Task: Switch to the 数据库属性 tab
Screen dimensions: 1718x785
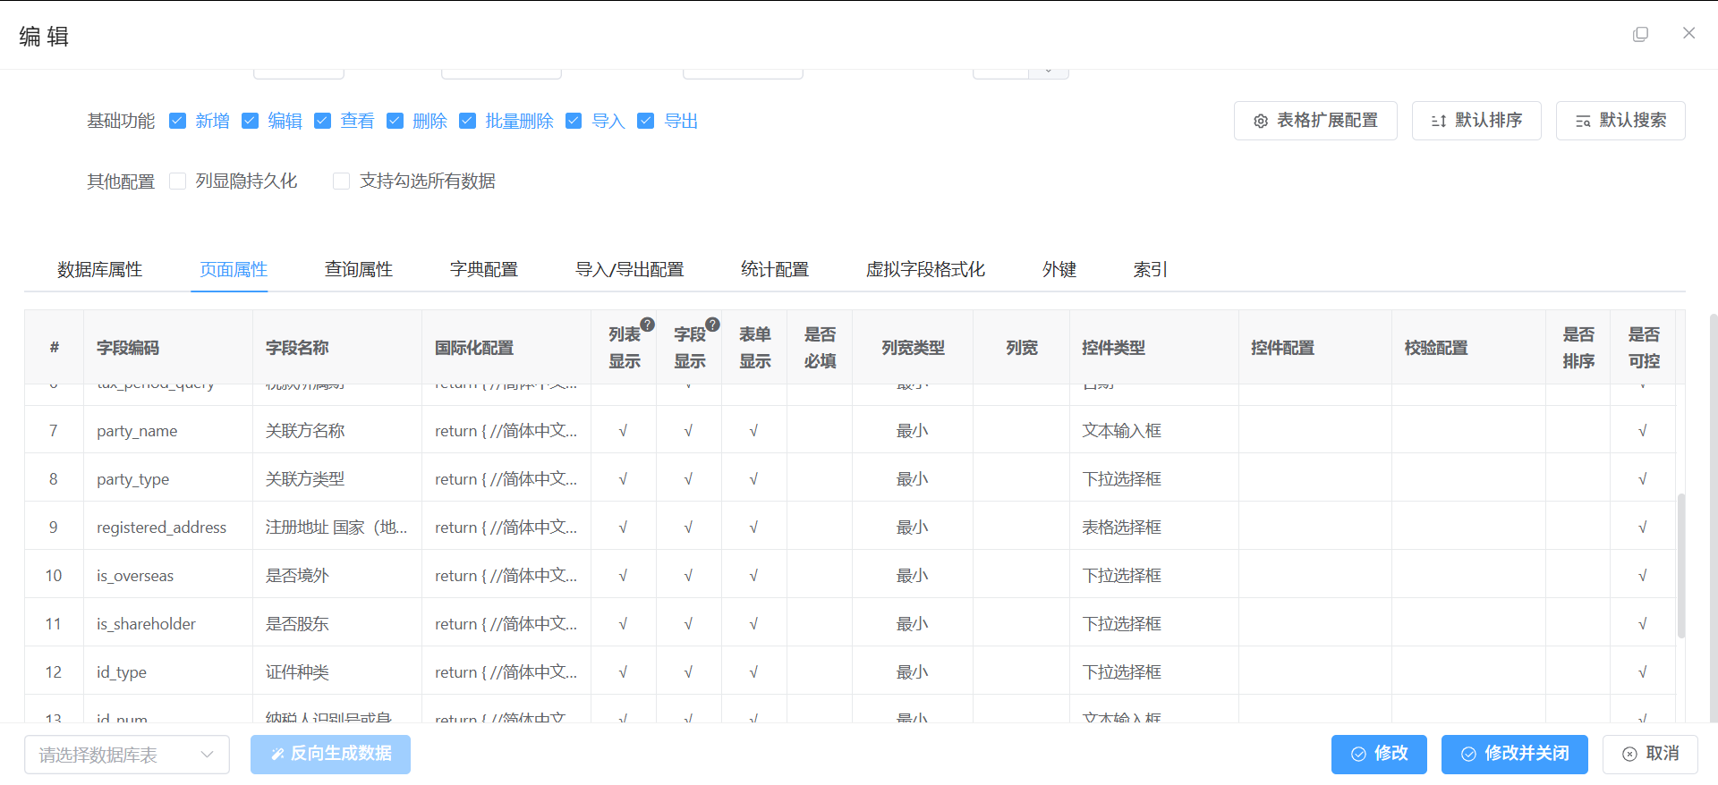Action: coord(99,270)
